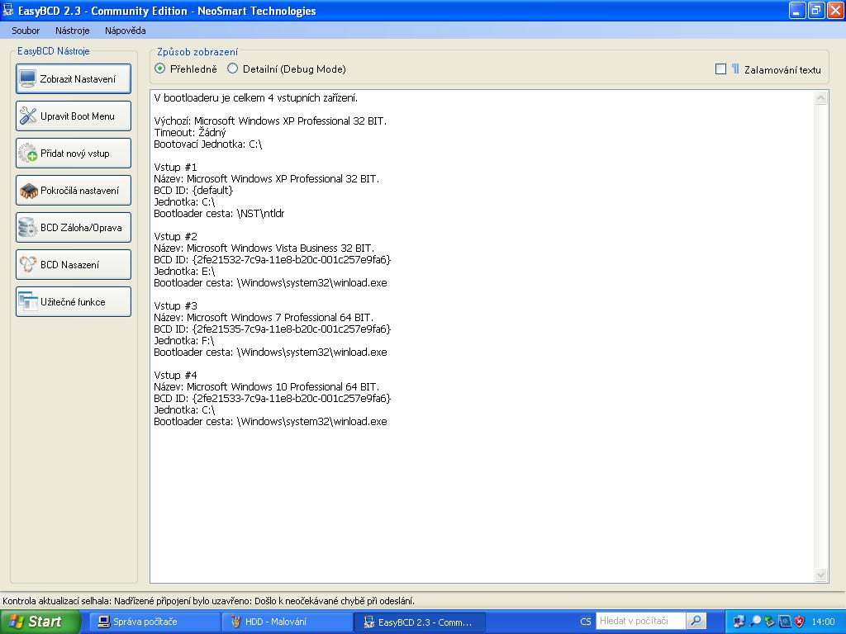
Task: Open the Soubor menu
Action: point(26,31)
